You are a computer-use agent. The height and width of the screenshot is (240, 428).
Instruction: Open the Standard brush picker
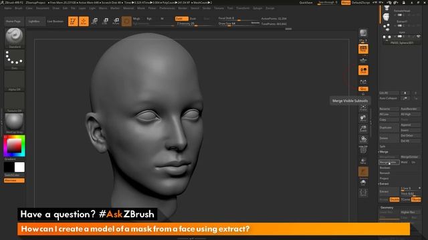tap(15, 38)
